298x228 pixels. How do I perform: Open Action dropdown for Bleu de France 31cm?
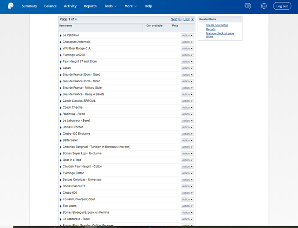point(187,81)
